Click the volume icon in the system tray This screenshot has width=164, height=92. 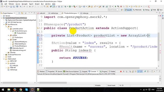146,90
